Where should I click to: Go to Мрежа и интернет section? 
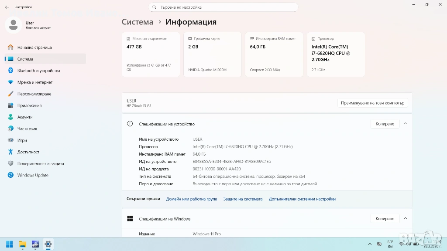35,82
